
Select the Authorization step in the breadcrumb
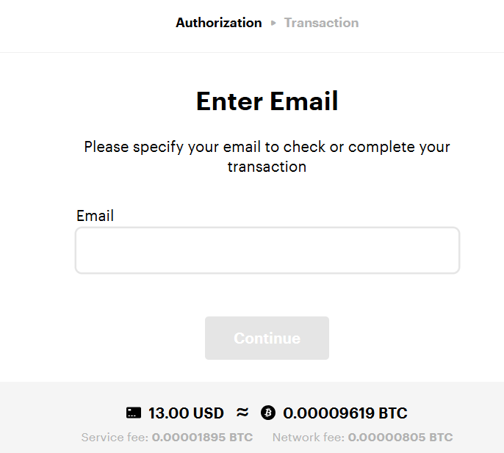(x=219, y=23)
